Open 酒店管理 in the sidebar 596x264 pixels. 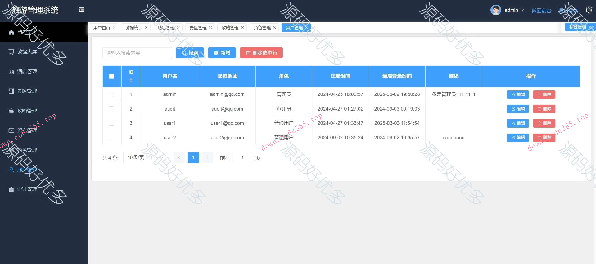tap(43, 71)
